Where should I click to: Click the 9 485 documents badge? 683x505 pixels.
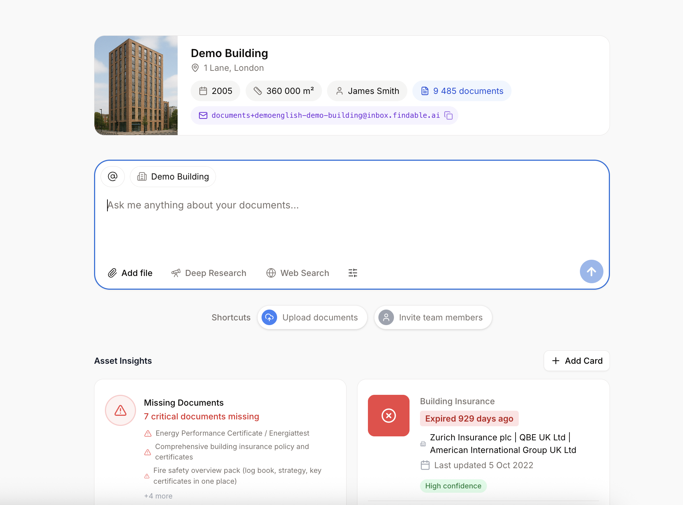pos(462,91)
